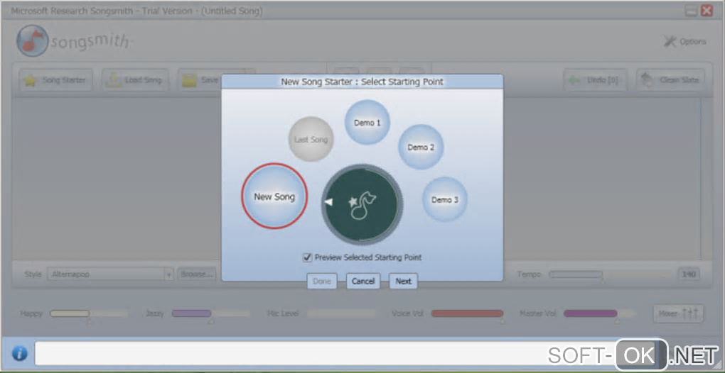The image size is (725, 373).
Task: Select the grayed Last Song bubble
Action: [x=311, y=139]
